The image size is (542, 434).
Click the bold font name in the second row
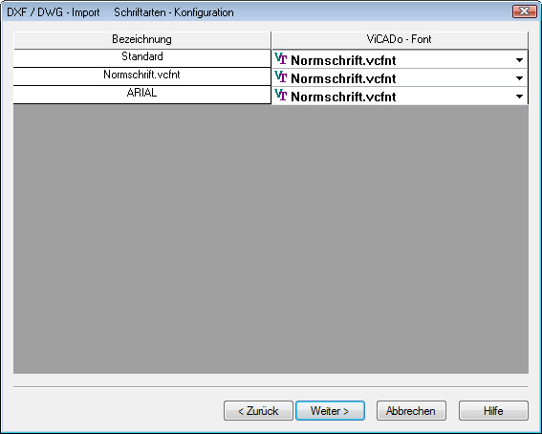tap(343, 78)
